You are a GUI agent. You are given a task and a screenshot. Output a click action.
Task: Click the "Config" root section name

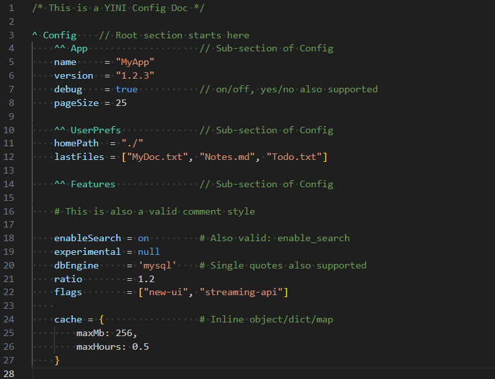coord(59,35)
